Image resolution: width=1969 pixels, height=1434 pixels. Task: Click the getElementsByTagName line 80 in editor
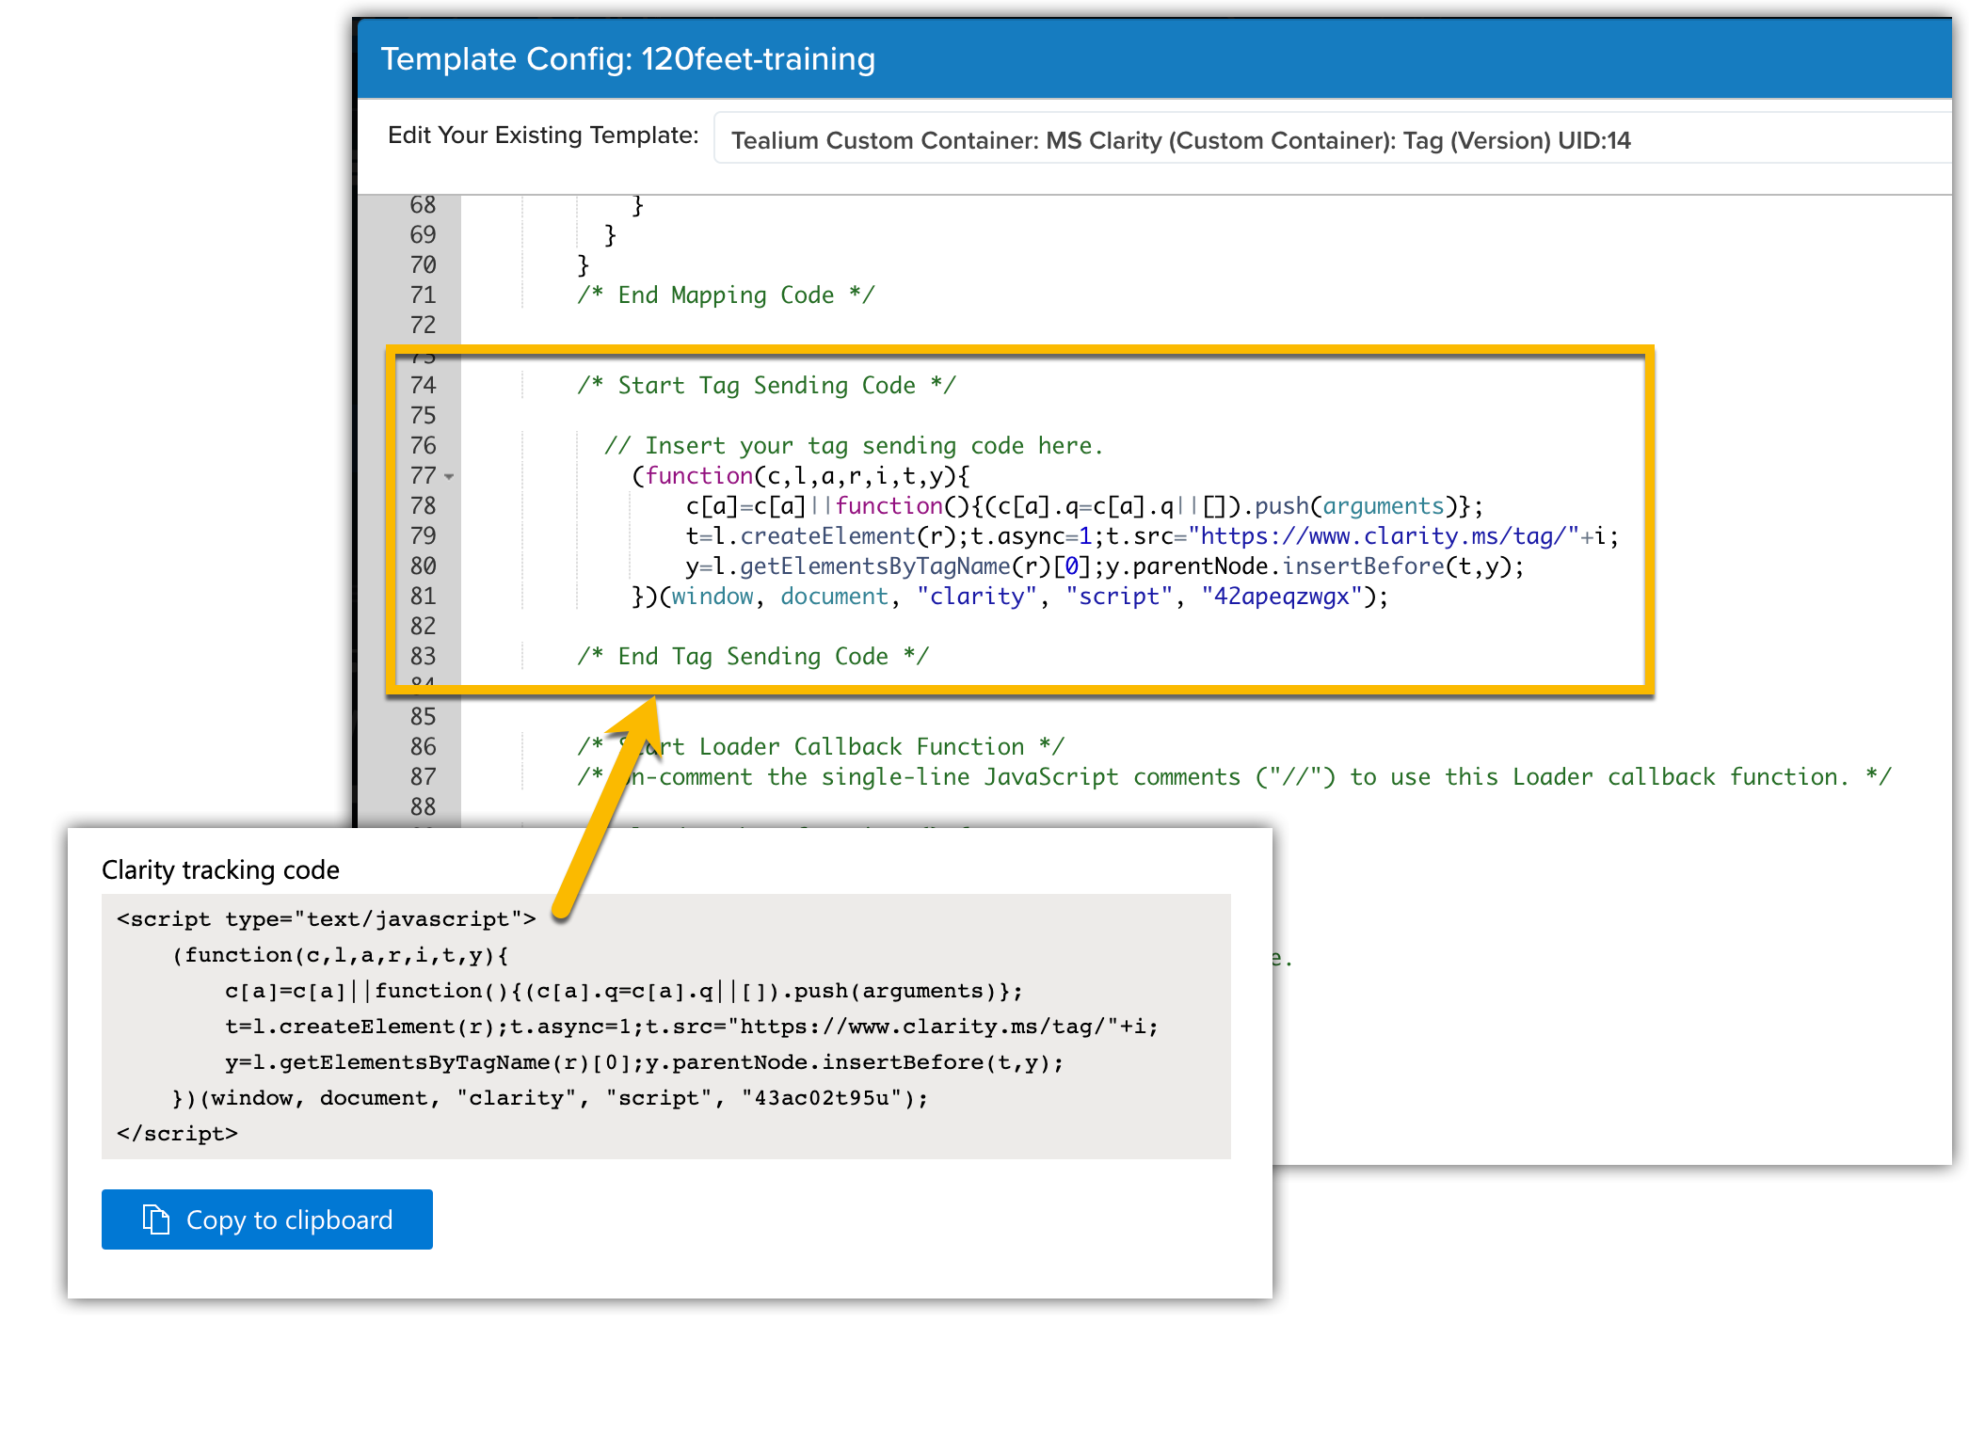point(1104,566)
